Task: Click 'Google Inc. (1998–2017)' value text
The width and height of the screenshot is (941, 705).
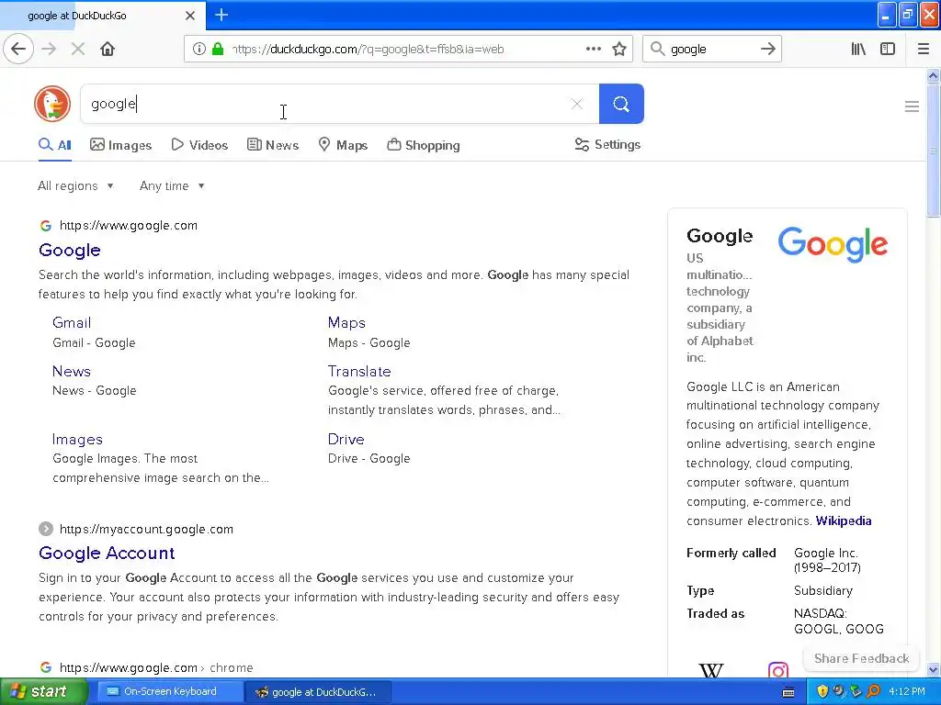Action: pos(827,560)
